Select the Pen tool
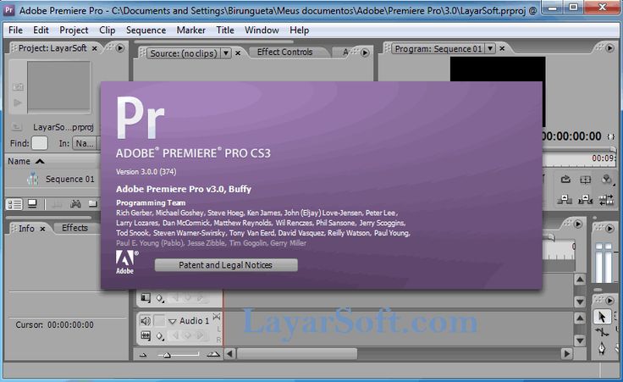The height and width of the screenshot is (382, 623). tap(602, 349)
